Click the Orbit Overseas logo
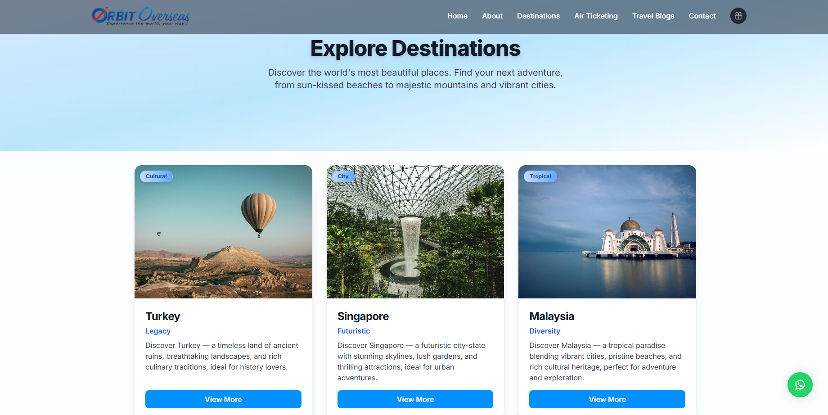The width and height of the screenshot is (828, 415). click(140, 16)
